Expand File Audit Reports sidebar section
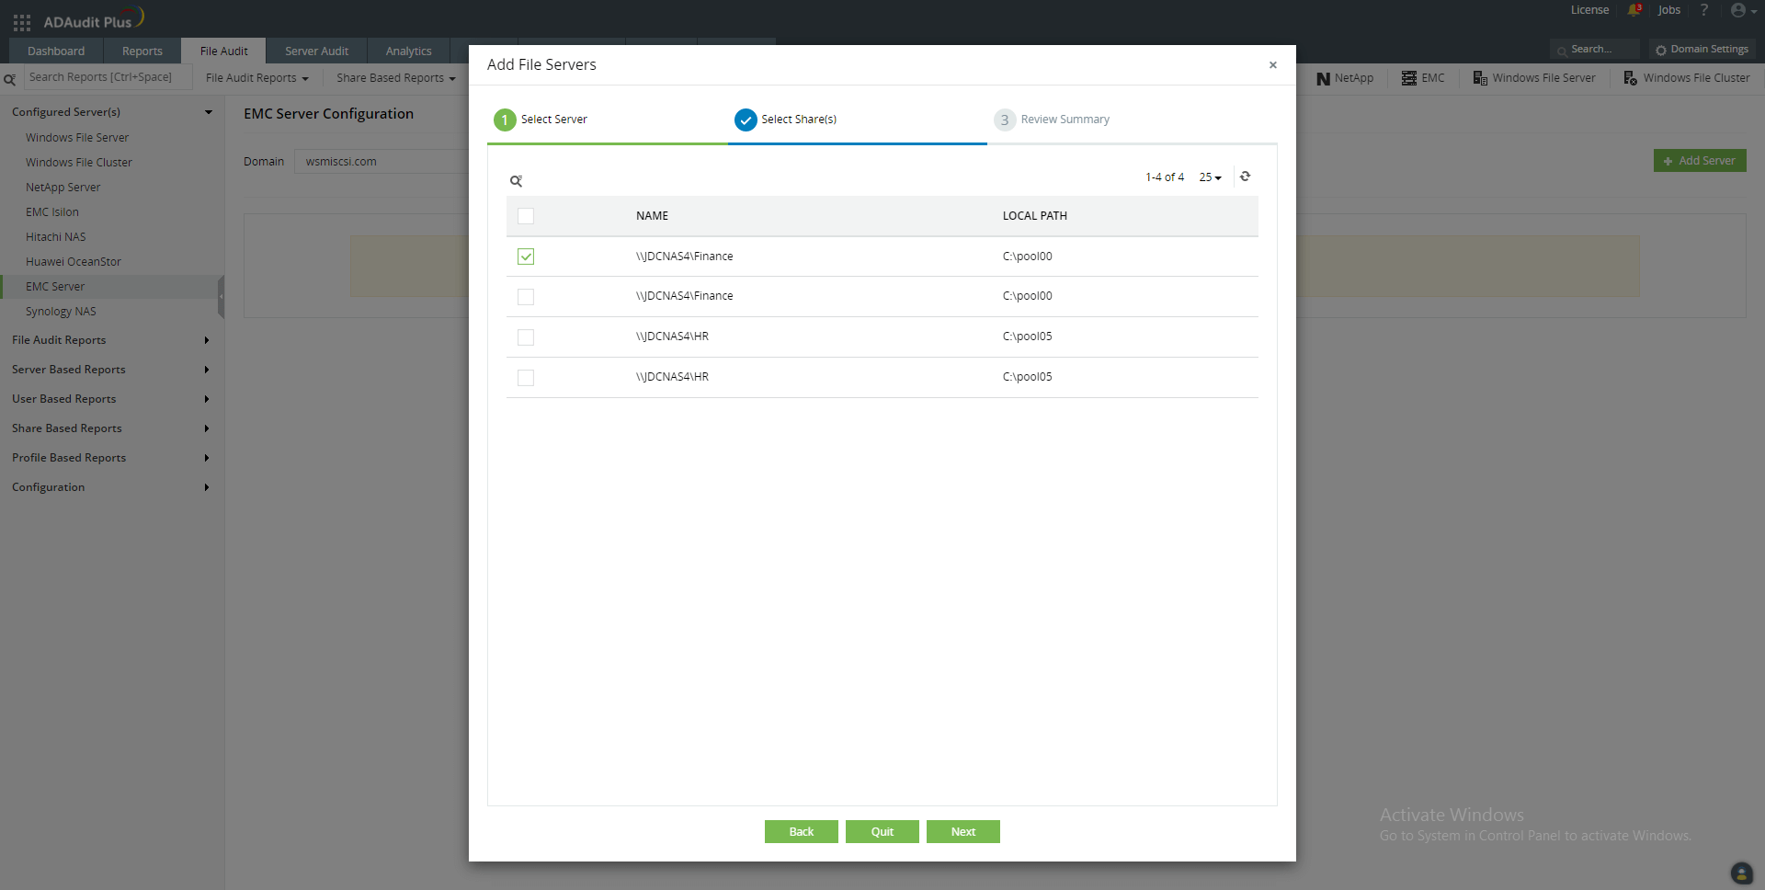This screenshot has width=1765, height=890. [110, 340]
